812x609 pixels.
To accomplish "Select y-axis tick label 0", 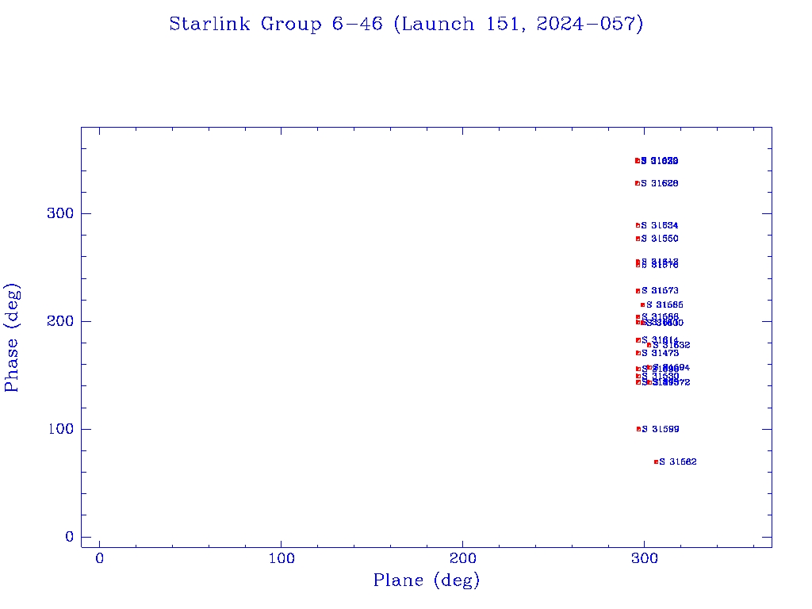I will [x=70, y=537].
